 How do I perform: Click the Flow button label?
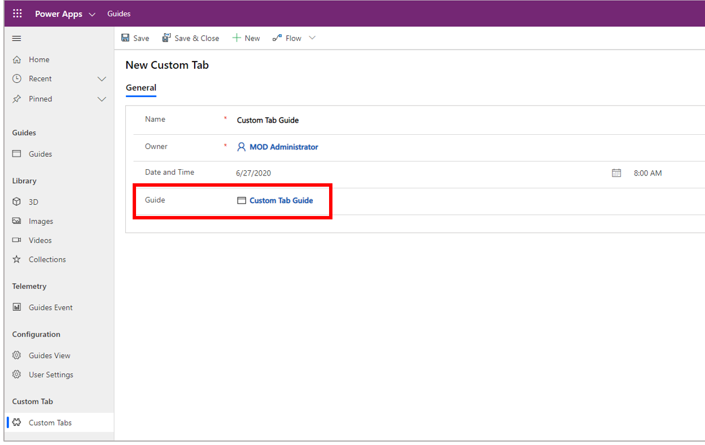click(294, 38)
